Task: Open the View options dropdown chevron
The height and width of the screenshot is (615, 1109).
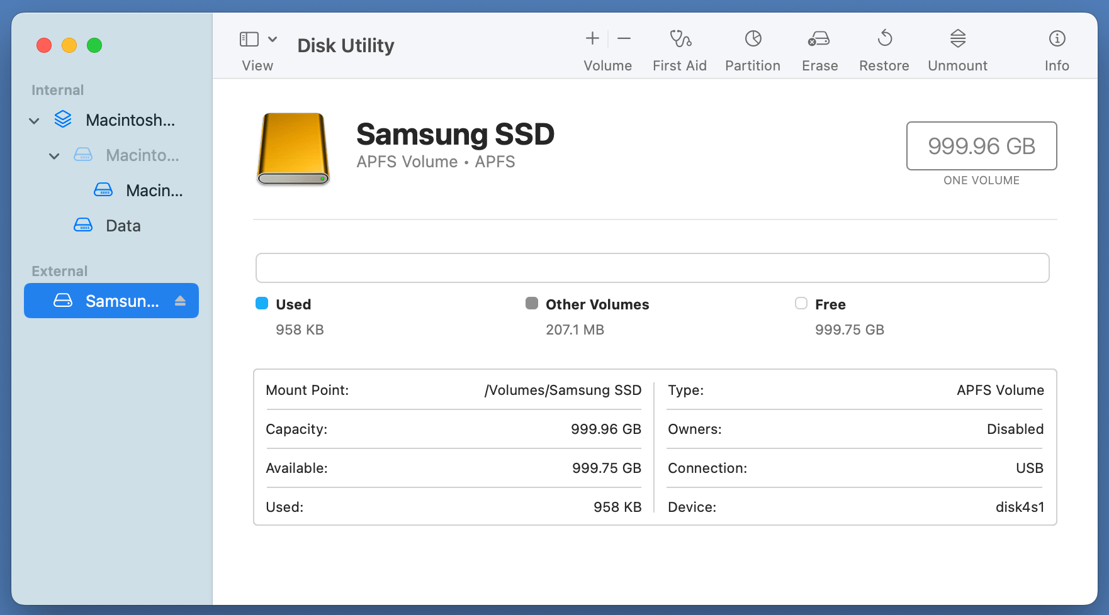Action: (273, 38)
